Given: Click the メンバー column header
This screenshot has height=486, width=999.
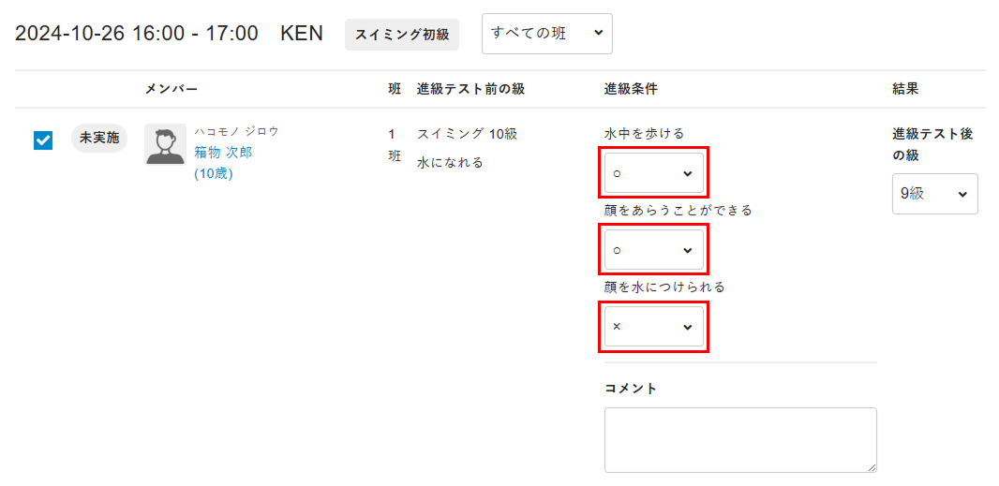Looking at the screenshot, I should pos(171,89).
